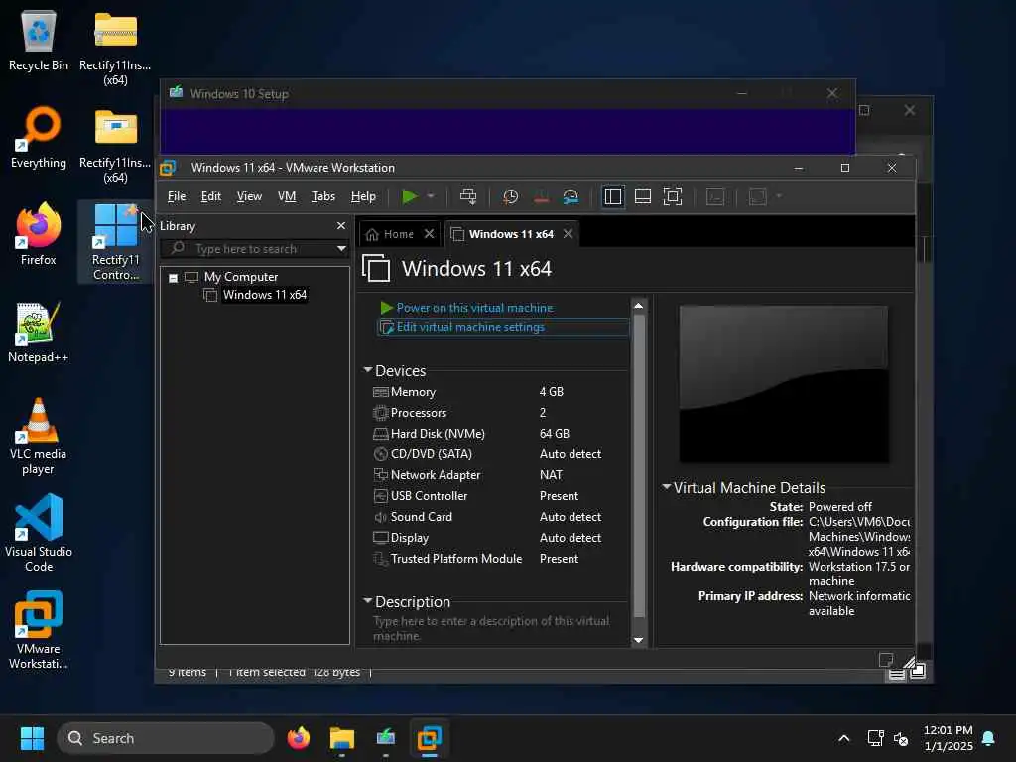Click the green Power On toolbar button
This screenshot has width=1016, height=762.
[409, 196]
